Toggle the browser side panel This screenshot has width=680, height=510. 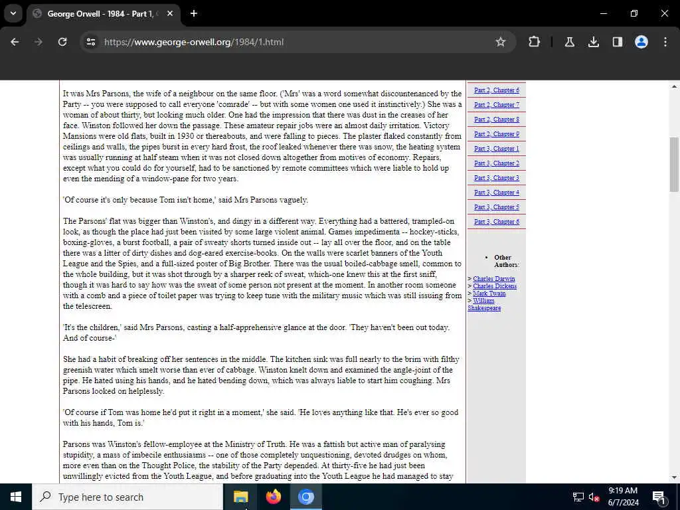click(617, 42)
